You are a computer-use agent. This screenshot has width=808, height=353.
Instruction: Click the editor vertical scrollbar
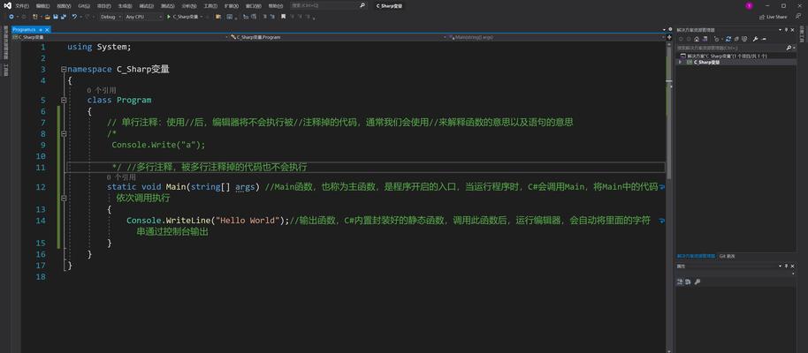tap(668, 196)
